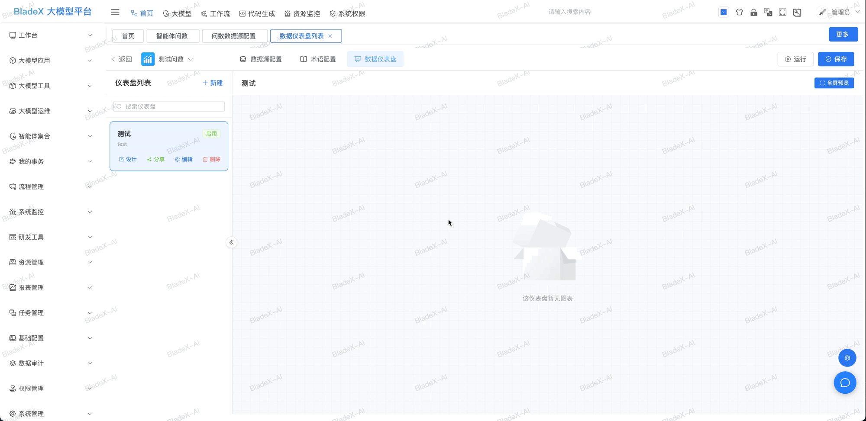This screenshot has width=866, height=421.
Task: Switch language with the translation icon
Action: click(x=768, y=12)
